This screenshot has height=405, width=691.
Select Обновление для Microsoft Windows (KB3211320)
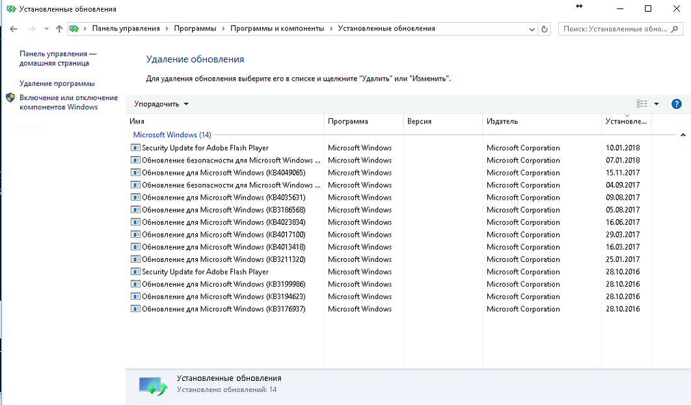pos(223,259)
